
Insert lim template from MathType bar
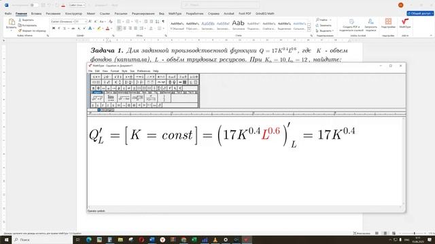coord(111,98)
